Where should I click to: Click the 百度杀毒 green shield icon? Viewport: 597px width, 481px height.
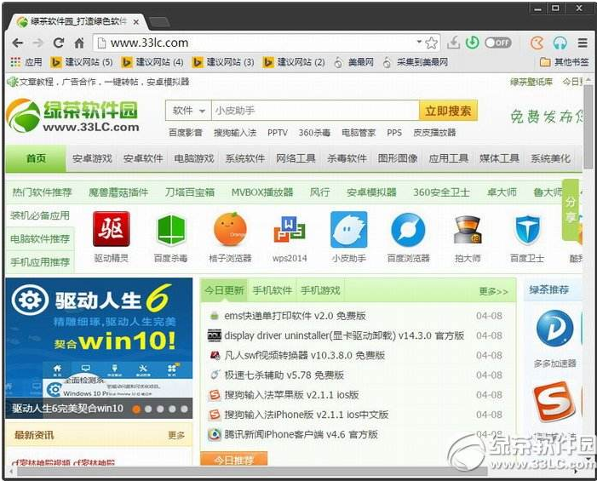click(x=170, y=230)
